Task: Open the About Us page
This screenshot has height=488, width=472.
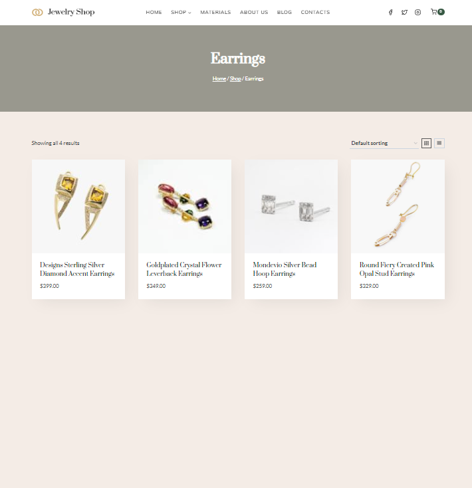Action: tap(254, 12)
